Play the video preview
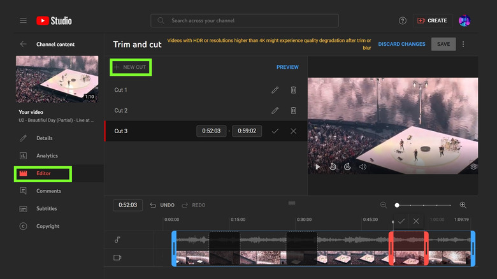 click(x=317, y=167)
